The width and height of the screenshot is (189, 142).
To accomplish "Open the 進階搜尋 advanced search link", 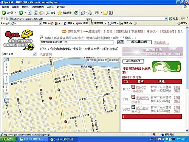I will [161, 43].
